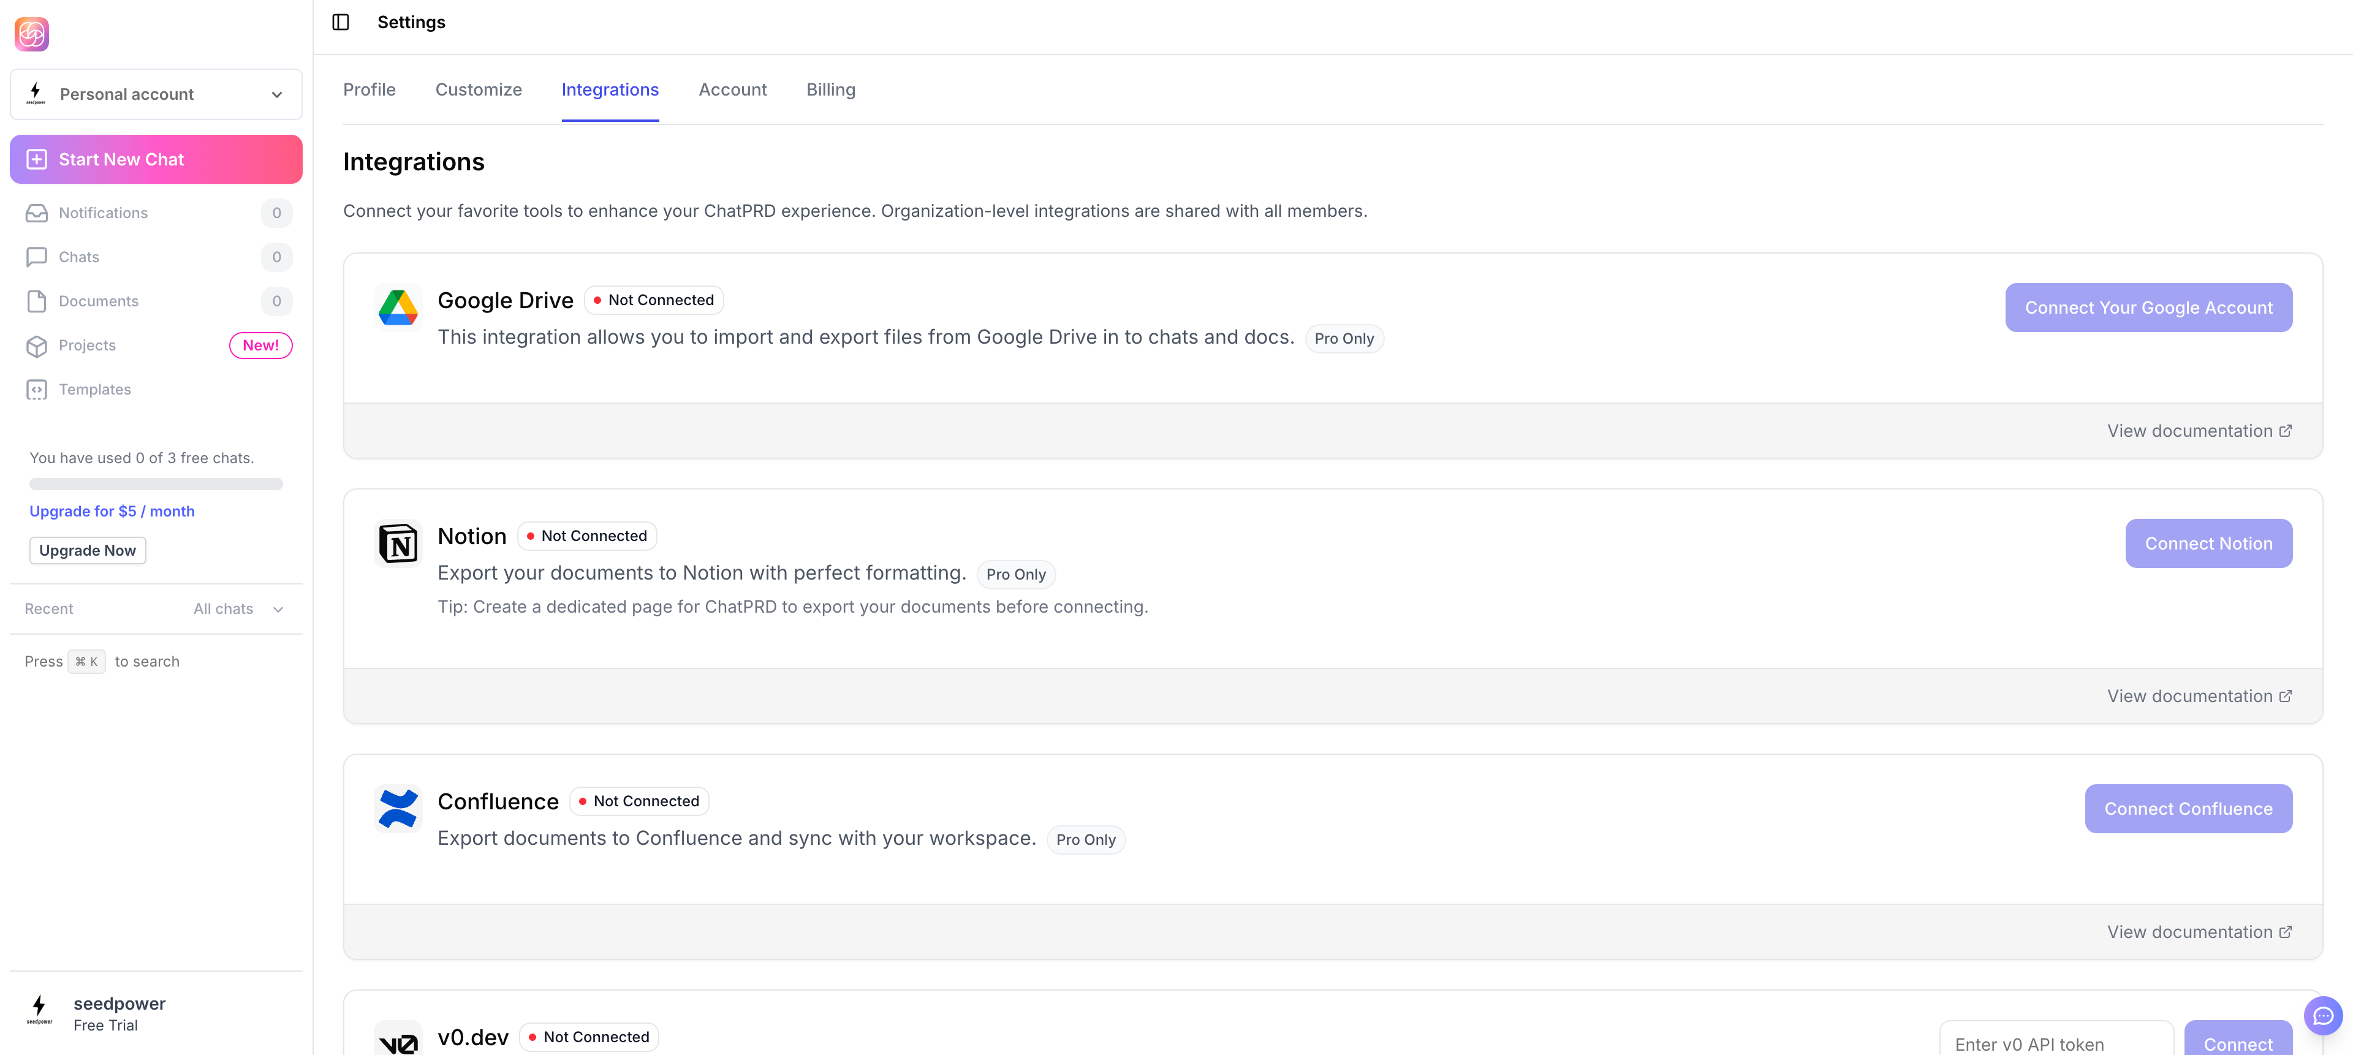The width and height of the screenshot is (2353, 1055).
Task: Click the Notion logo icon
Action: pyautogui.click(x=398, y=543)
